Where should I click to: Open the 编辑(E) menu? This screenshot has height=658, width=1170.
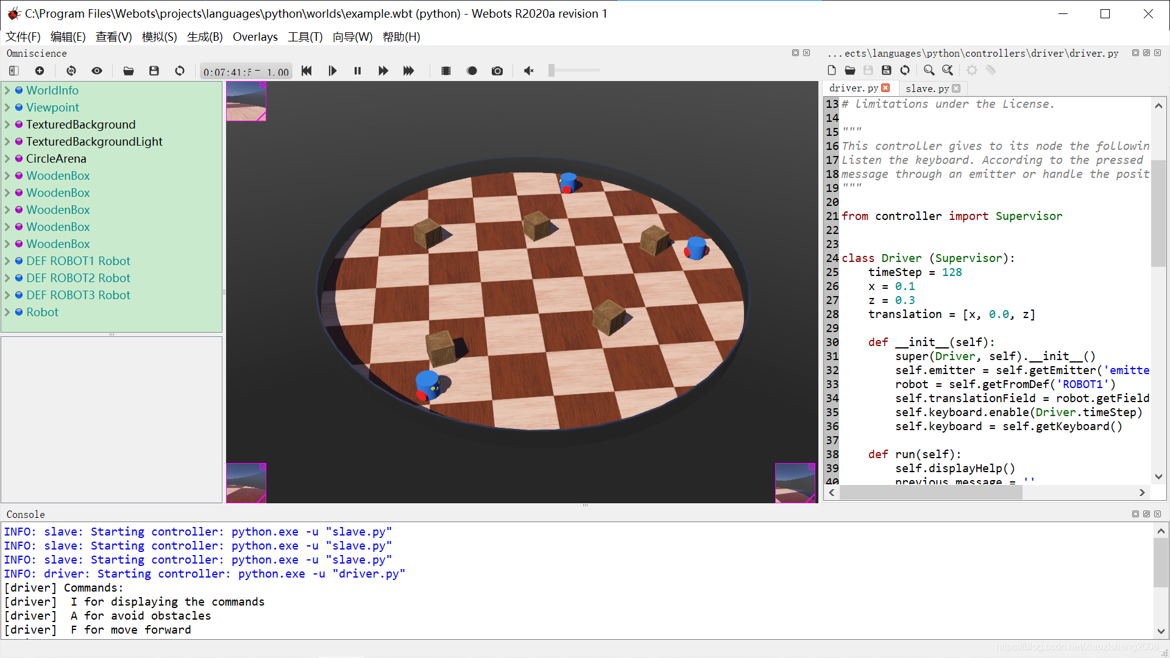pyautogui.click(x=68, y=37)
